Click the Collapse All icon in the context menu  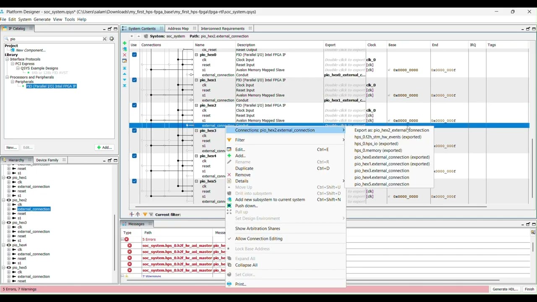pos(229,265)
